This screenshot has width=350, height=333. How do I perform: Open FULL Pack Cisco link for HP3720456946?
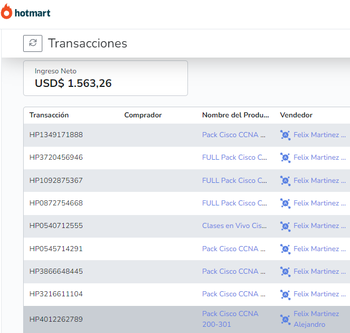point(234,157)
